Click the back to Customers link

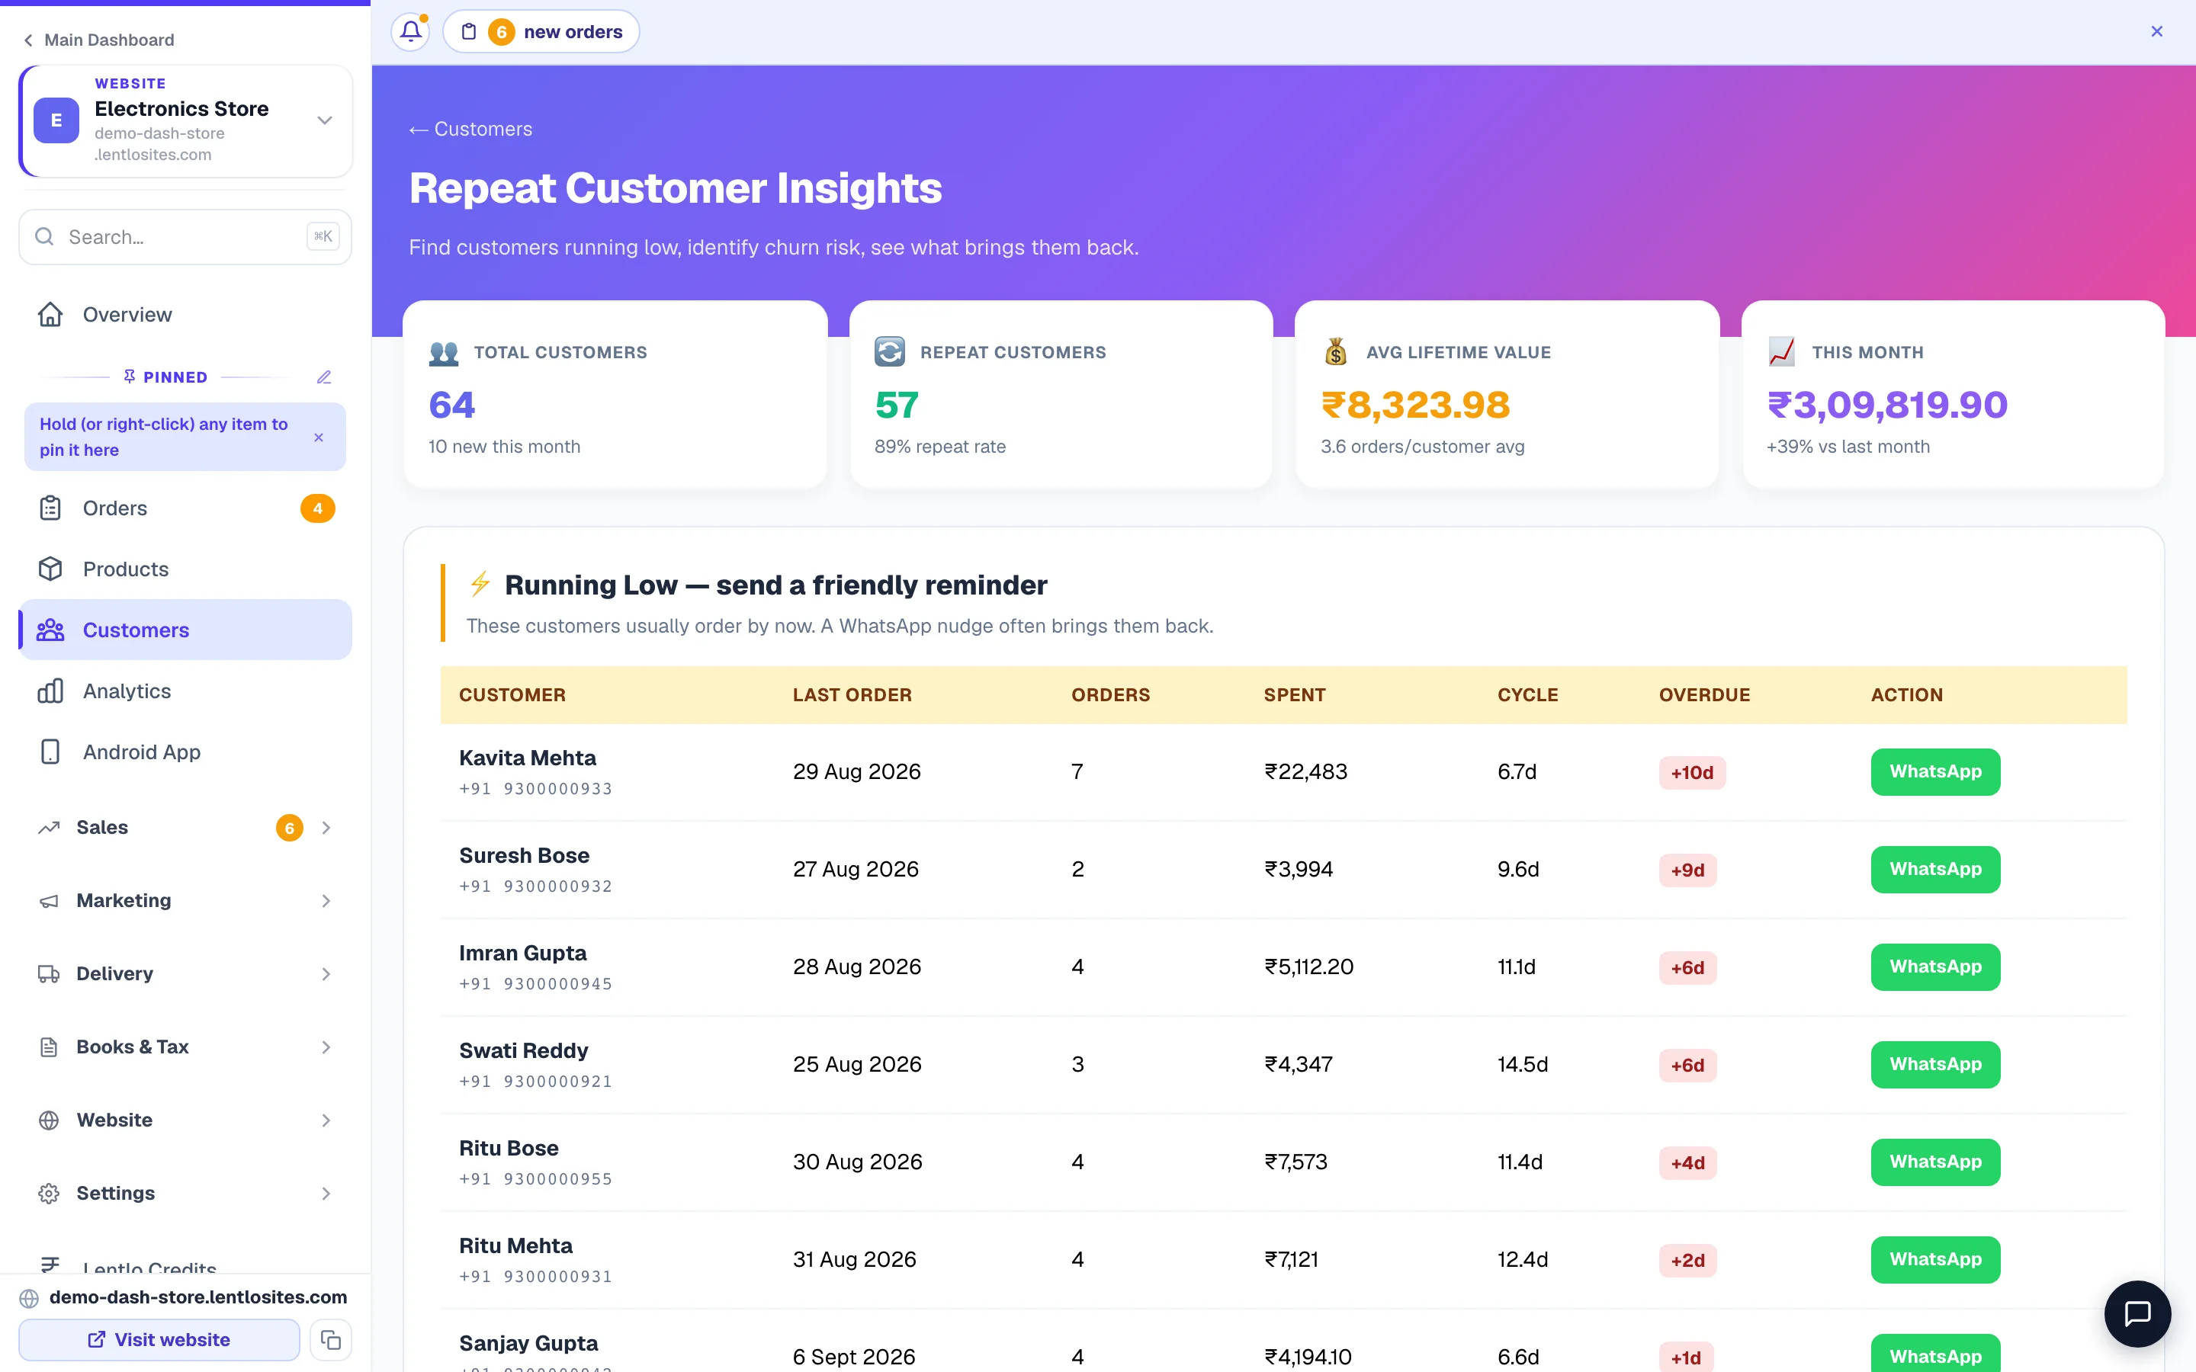pyautogui.click(x=470, y=129)
